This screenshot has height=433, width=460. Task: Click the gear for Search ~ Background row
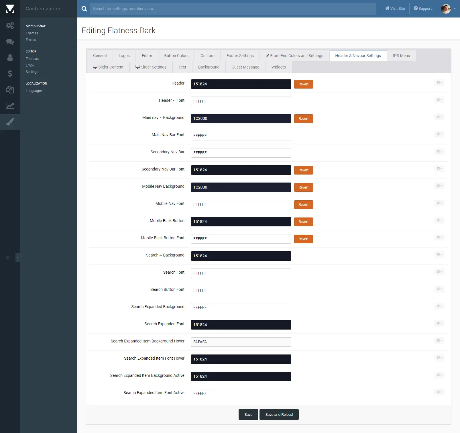[439, 254]
